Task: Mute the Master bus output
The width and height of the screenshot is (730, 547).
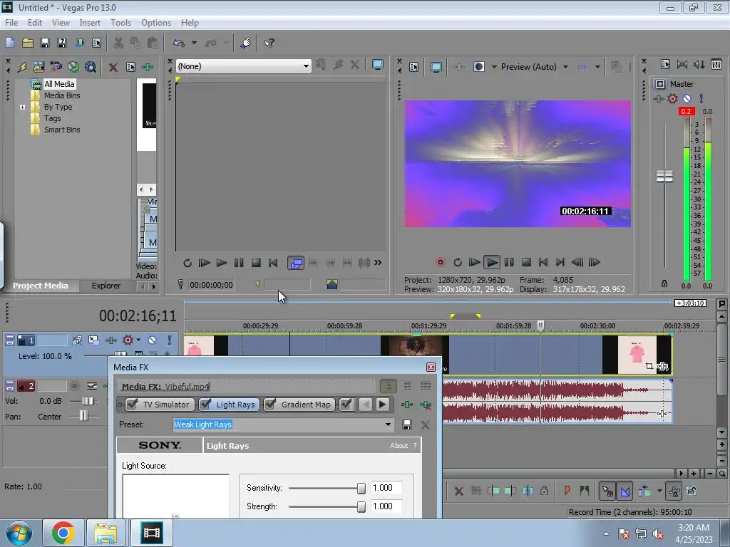Action: 687,98
